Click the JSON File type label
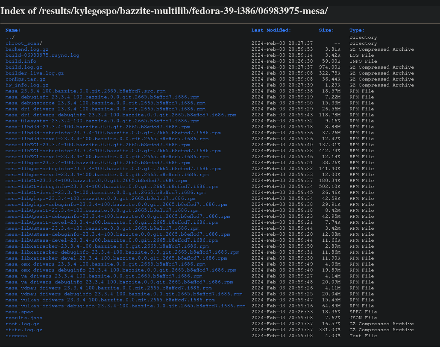 click(x=363, y=318)
